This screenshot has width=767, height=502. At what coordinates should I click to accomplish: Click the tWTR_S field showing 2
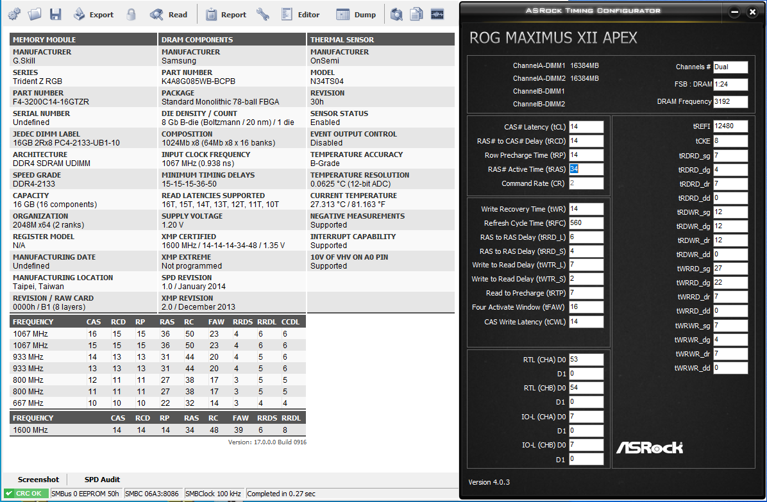(586, 279)
